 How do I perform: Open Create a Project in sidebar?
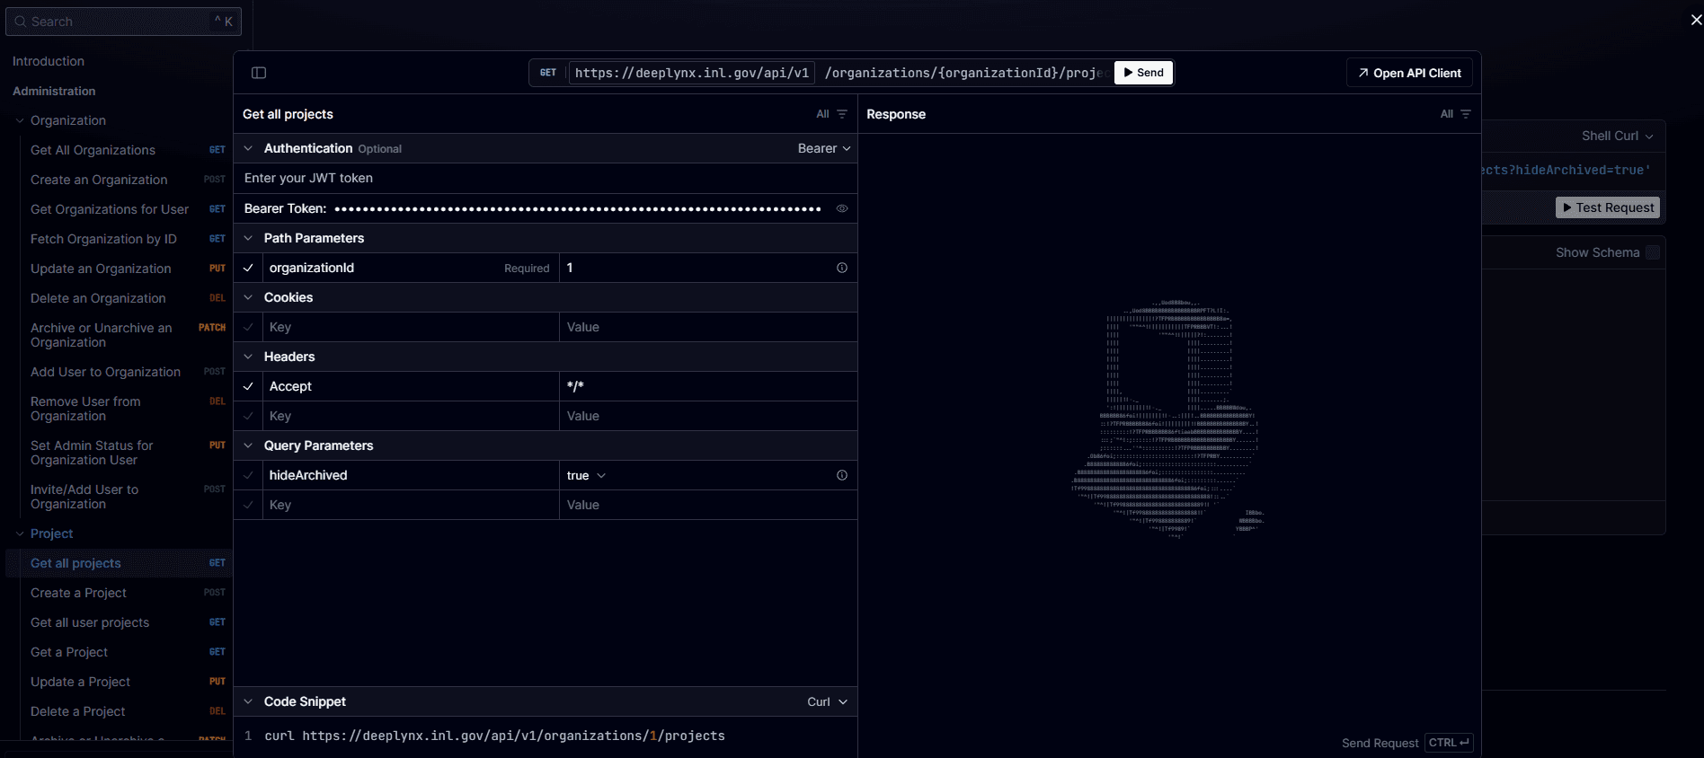pos(78,593)
